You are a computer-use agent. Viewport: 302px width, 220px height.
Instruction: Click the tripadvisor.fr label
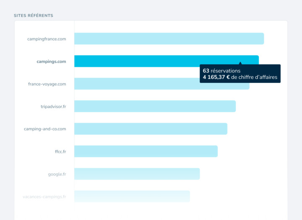53,106
